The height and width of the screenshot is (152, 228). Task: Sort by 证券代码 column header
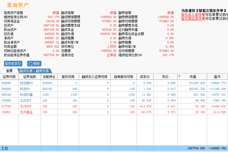[x=9, y=77]
